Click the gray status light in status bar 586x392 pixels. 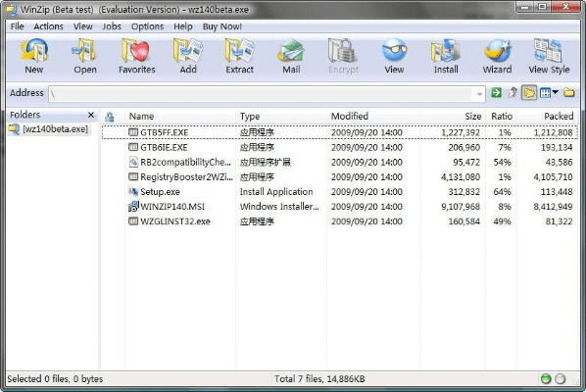point(560,379)
